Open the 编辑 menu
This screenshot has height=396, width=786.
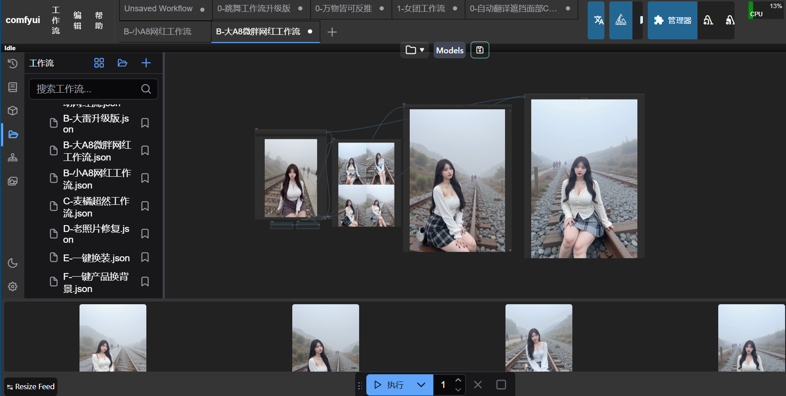click(77, 21)
